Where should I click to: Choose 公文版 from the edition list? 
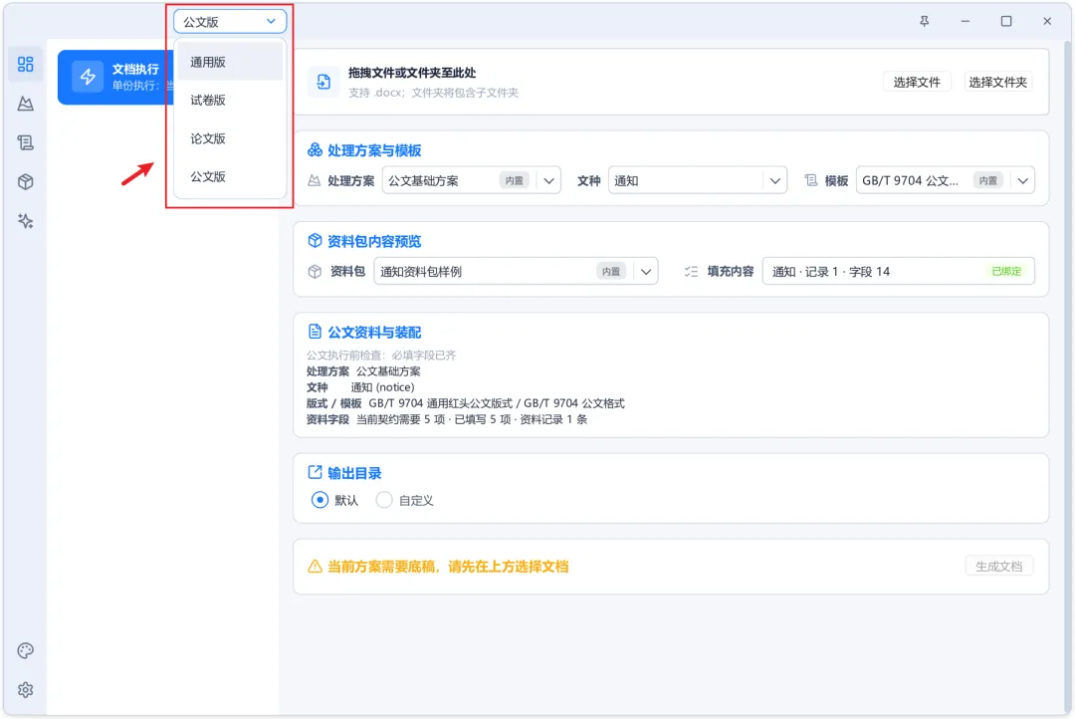click(x=230, y=177)
